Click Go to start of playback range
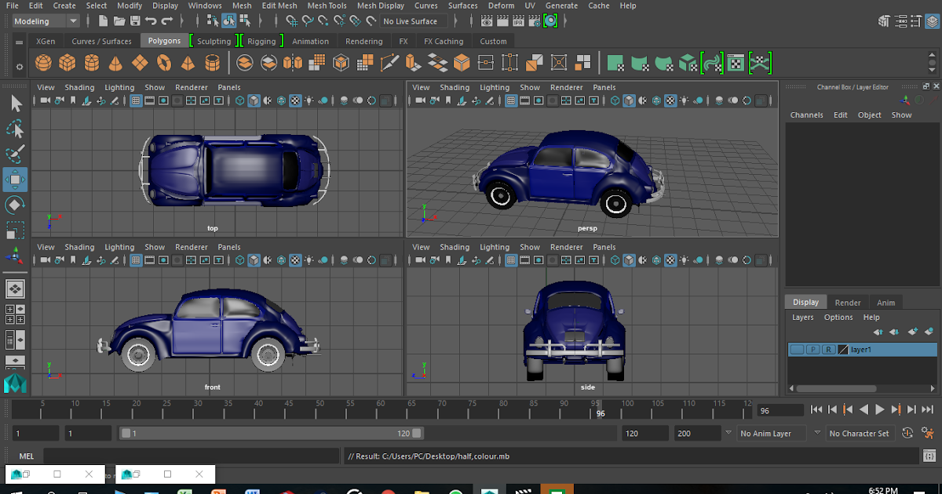The image size is (942, 494). click(816, 409)
